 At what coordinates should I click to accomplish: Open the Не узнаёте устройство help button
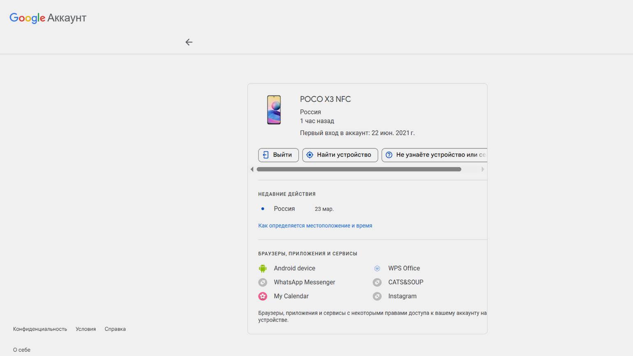434,155
